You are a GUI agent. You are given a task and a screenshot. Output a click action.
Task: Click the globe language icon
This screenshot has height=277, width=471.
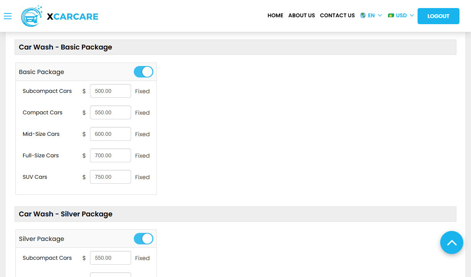tap(363, 15)
